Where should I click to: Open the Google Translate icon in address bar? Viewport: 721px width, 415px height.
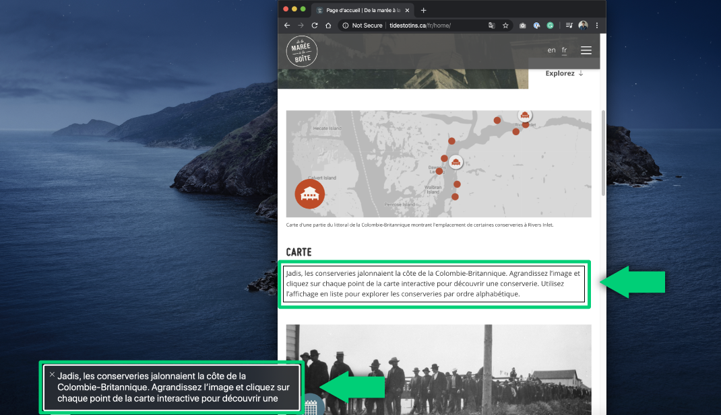[x=491, y=26]
